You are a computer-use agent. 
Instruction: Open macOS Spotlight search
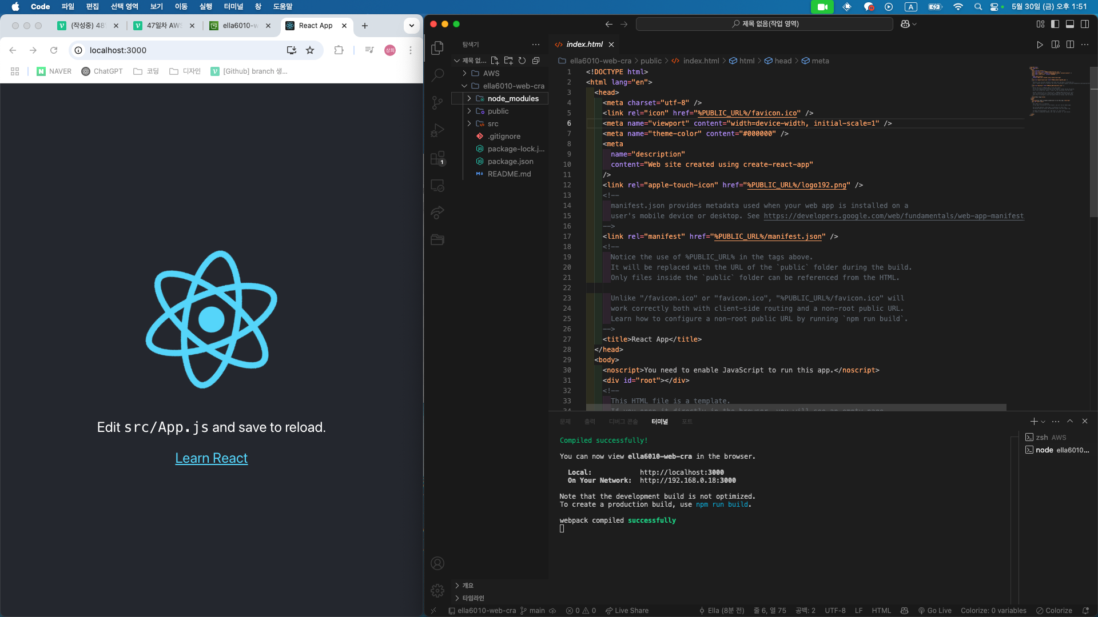[x=978, y=7]
